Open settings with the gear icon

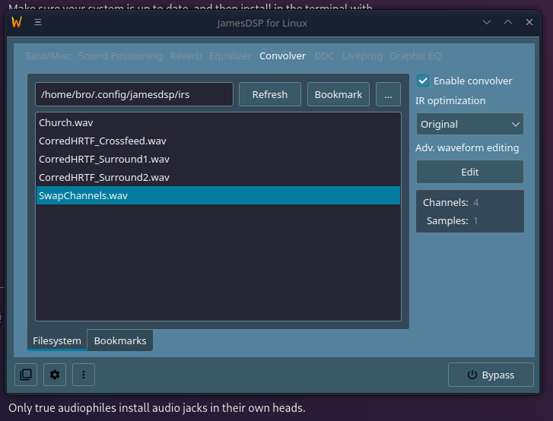55,374
